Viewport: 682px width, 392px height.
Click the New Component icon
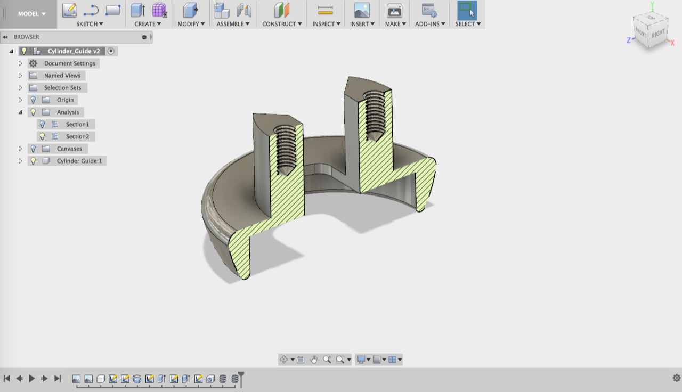[x=222, y=10]
